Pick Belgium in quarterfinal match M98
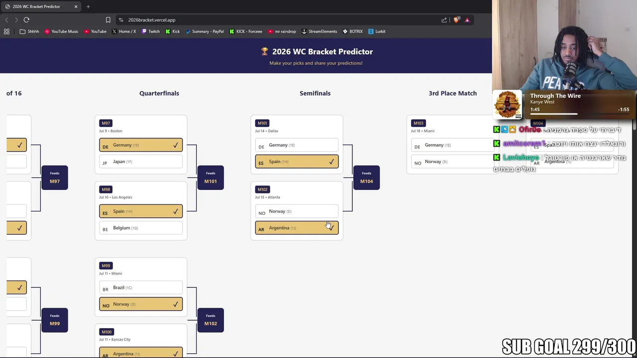Image resolution: width=637 pixels, height=358 pixels. pyautogui.click(x=141, y=228)
